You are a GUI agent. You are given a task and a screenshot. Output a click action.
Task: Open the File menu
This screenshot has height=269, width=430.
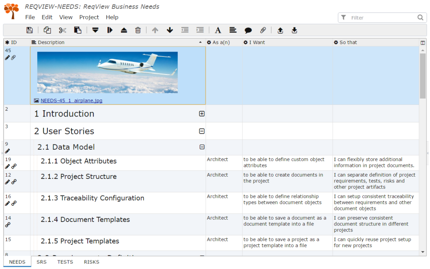pos(30,17)
